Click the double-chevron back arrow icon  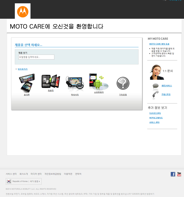(16, 69)
